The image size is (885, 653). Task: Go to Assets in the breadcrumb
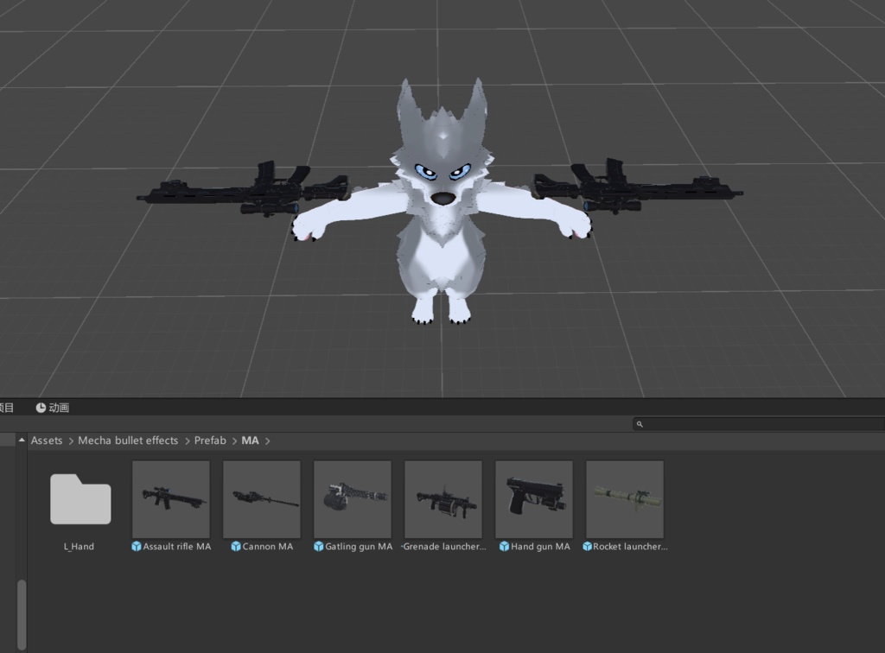47,441
